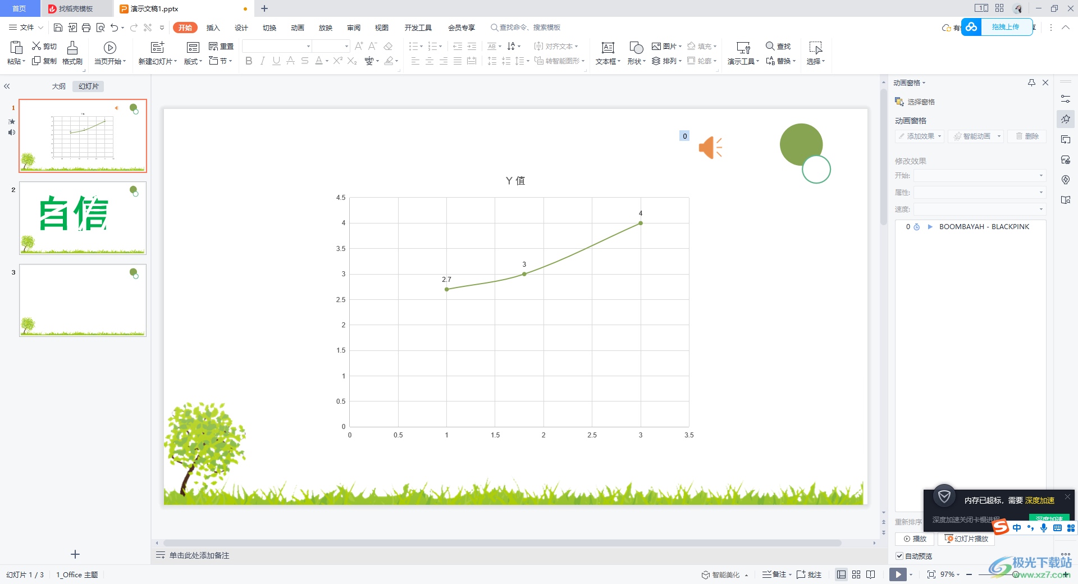Click the Print Preview icon

(101, 28)
